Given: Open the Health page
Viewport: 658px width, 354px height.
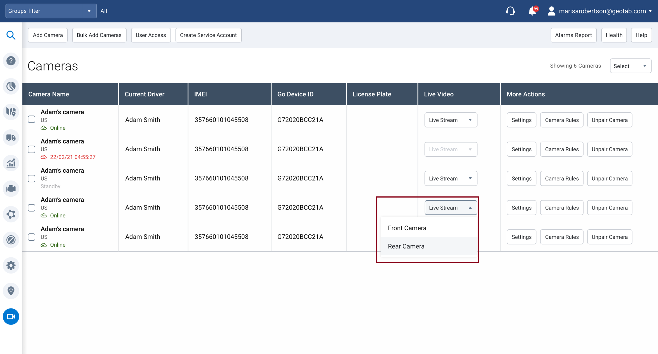Looking at the screenshot, I should coord(614,35).
